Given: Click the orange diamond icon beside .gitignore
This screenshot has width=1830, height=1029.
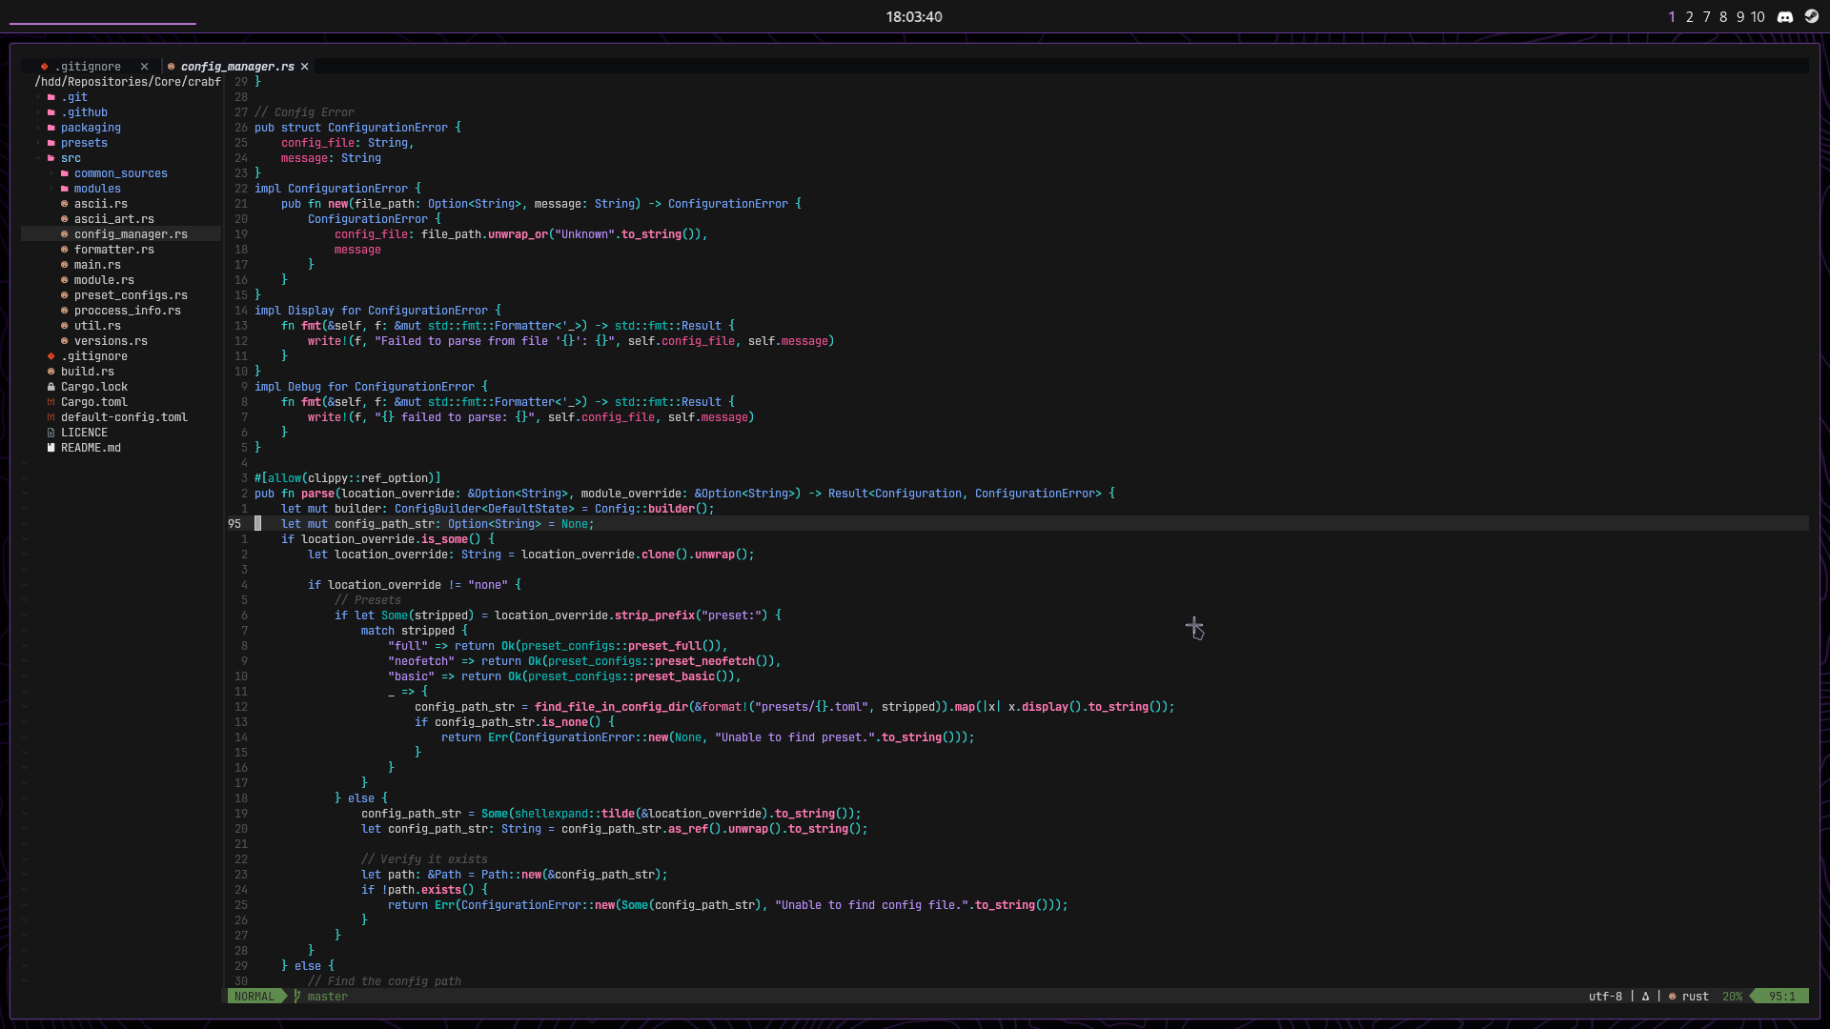Looking at the screenshot, I should pos(51,356).
